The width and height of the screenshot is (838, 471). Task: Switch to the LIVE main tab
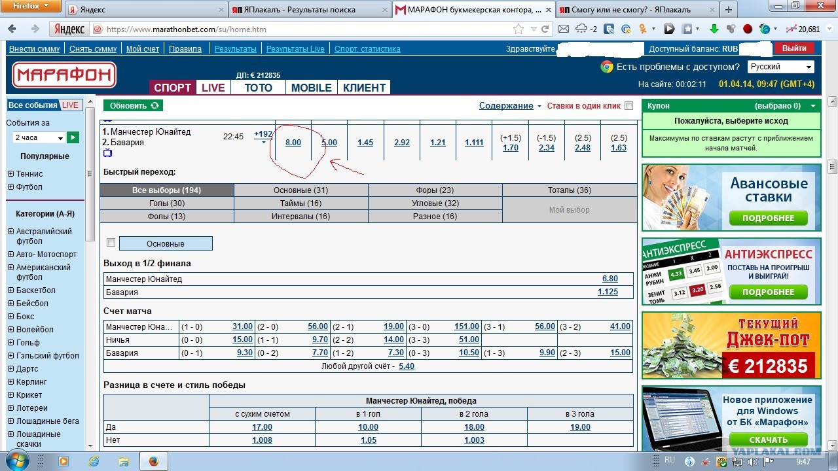213,88
